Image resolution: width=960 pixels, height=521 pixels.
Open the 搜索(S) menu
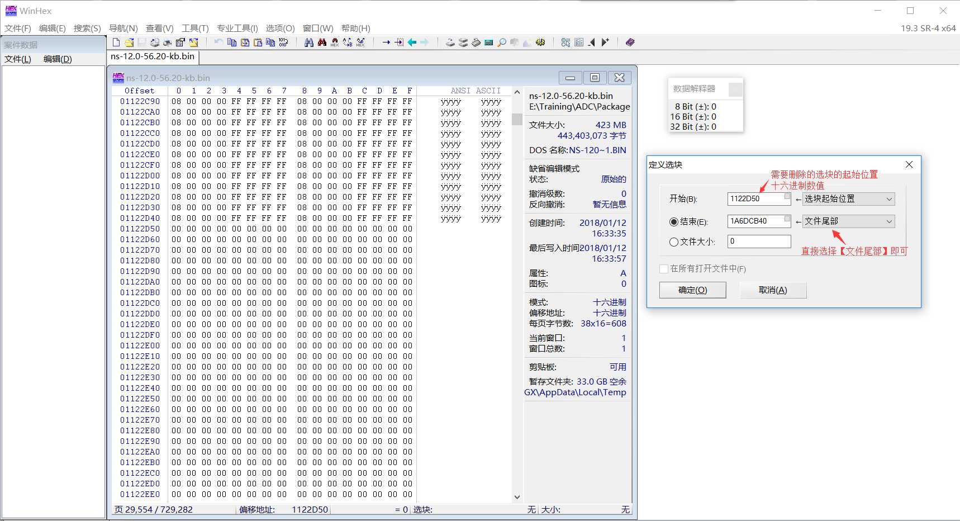pyautogui.click(x=87, y=29)
